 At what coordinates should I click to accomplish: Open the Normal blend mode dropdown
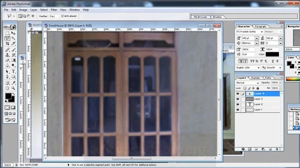(x=258, y=83)
